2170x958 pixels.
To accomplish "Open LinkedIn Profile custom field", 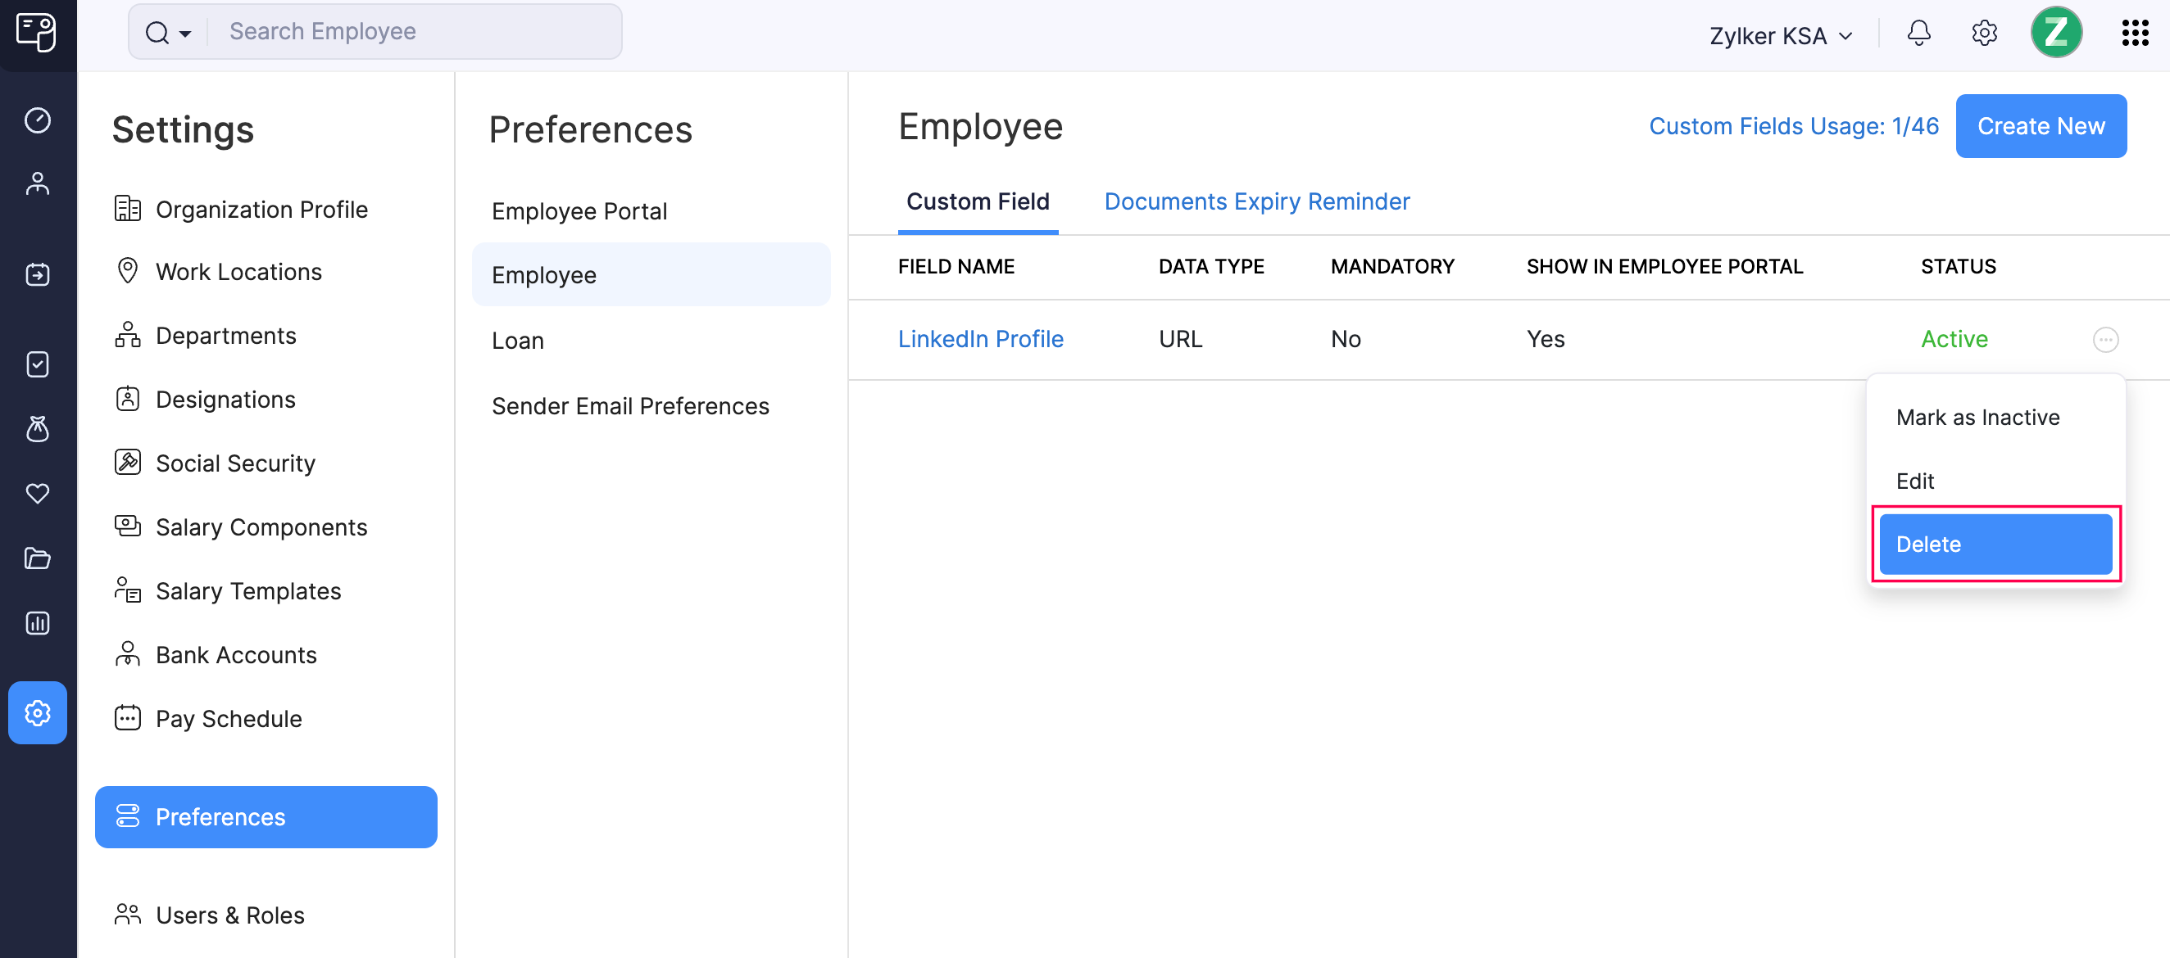I will (981, 337).
